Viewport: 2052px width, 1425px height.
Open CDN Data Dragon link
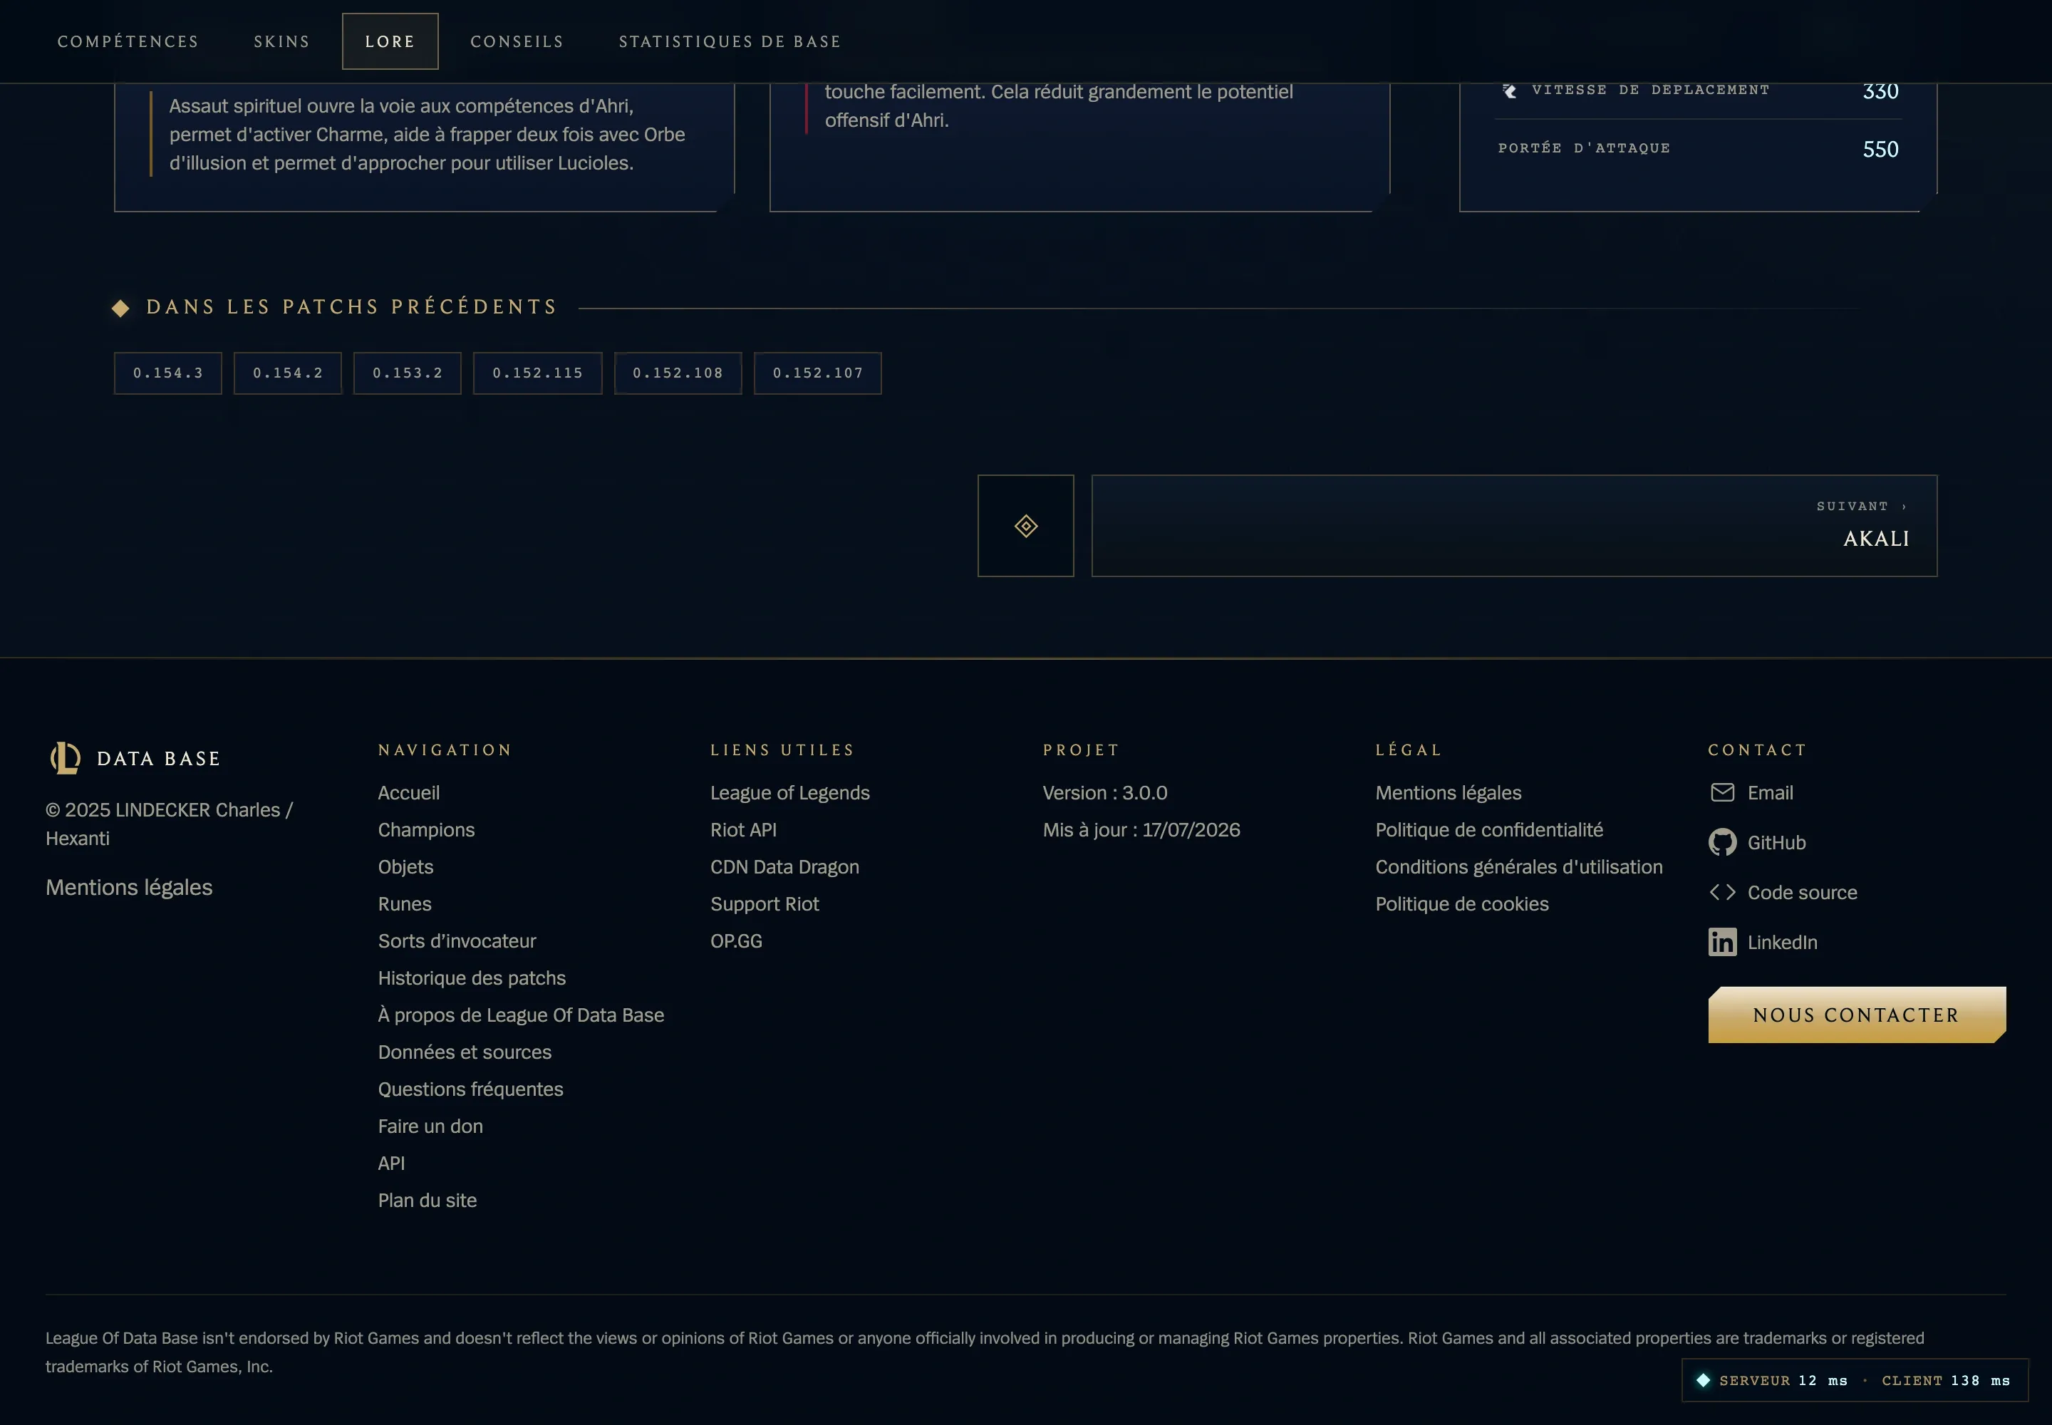pyautogui.click(x=784, y=867)
